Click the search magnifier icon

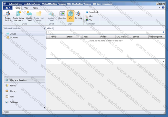tap(163, 32)
